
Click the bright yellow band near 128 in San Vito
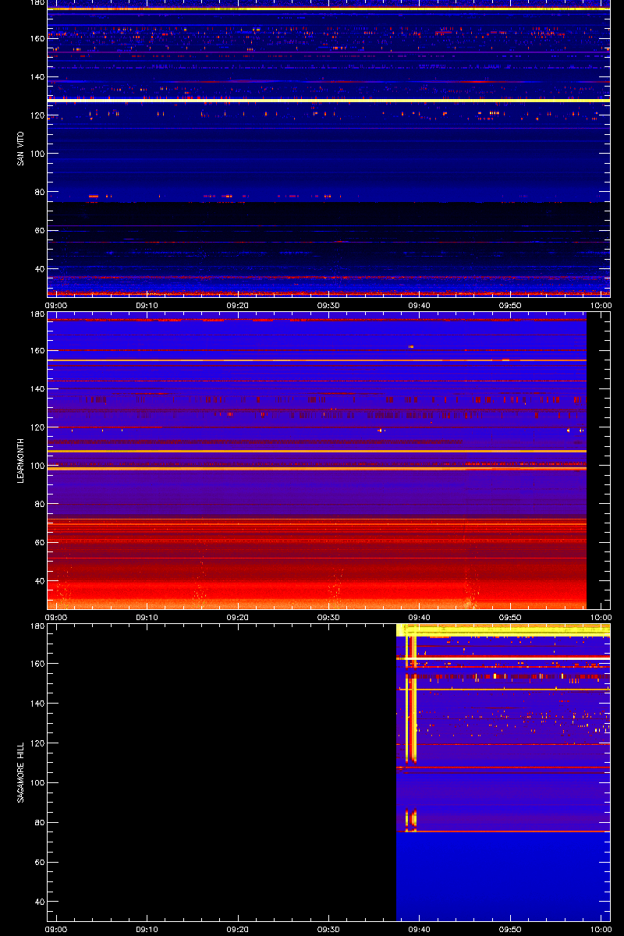tap(328, 101)
